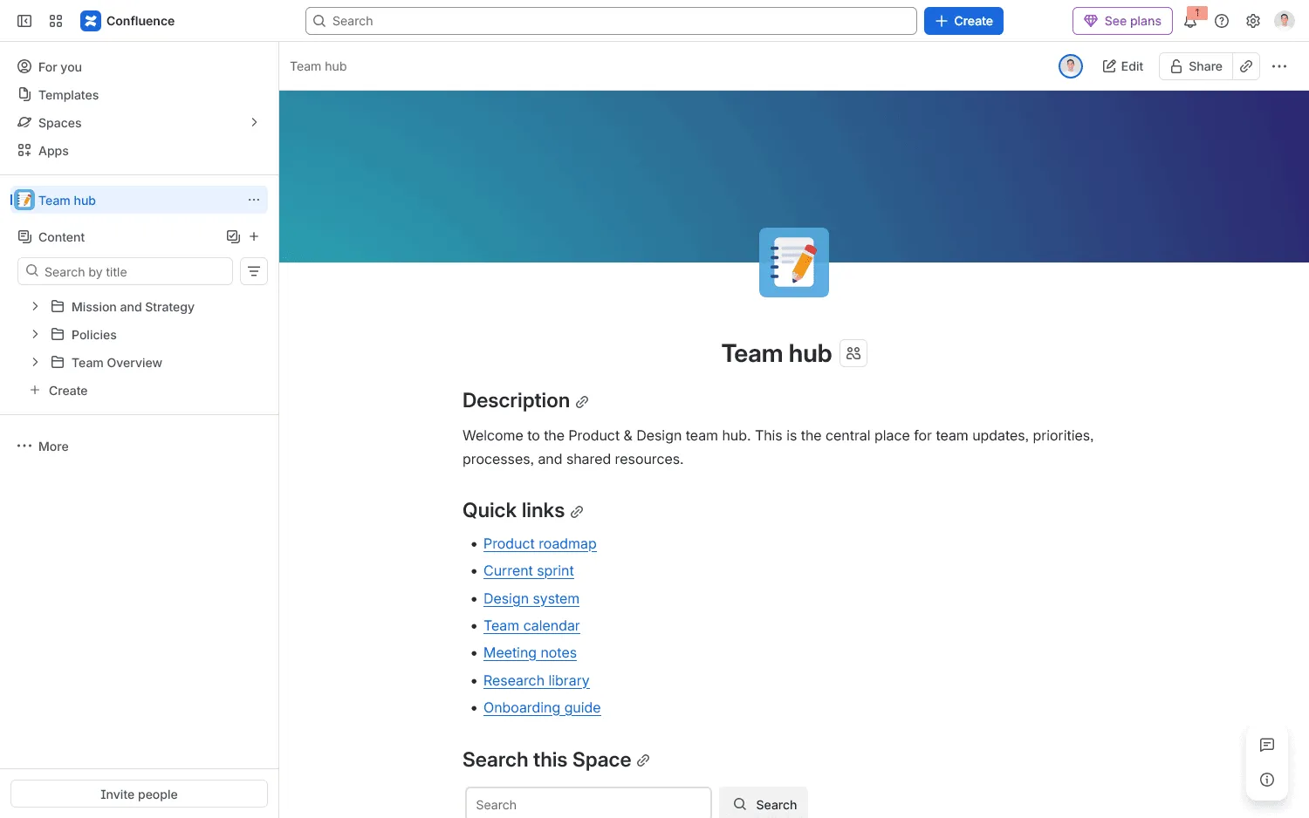Open the Mission and Strategy folder
Viewport: 1309px width, 818px height.
point(133,306)
